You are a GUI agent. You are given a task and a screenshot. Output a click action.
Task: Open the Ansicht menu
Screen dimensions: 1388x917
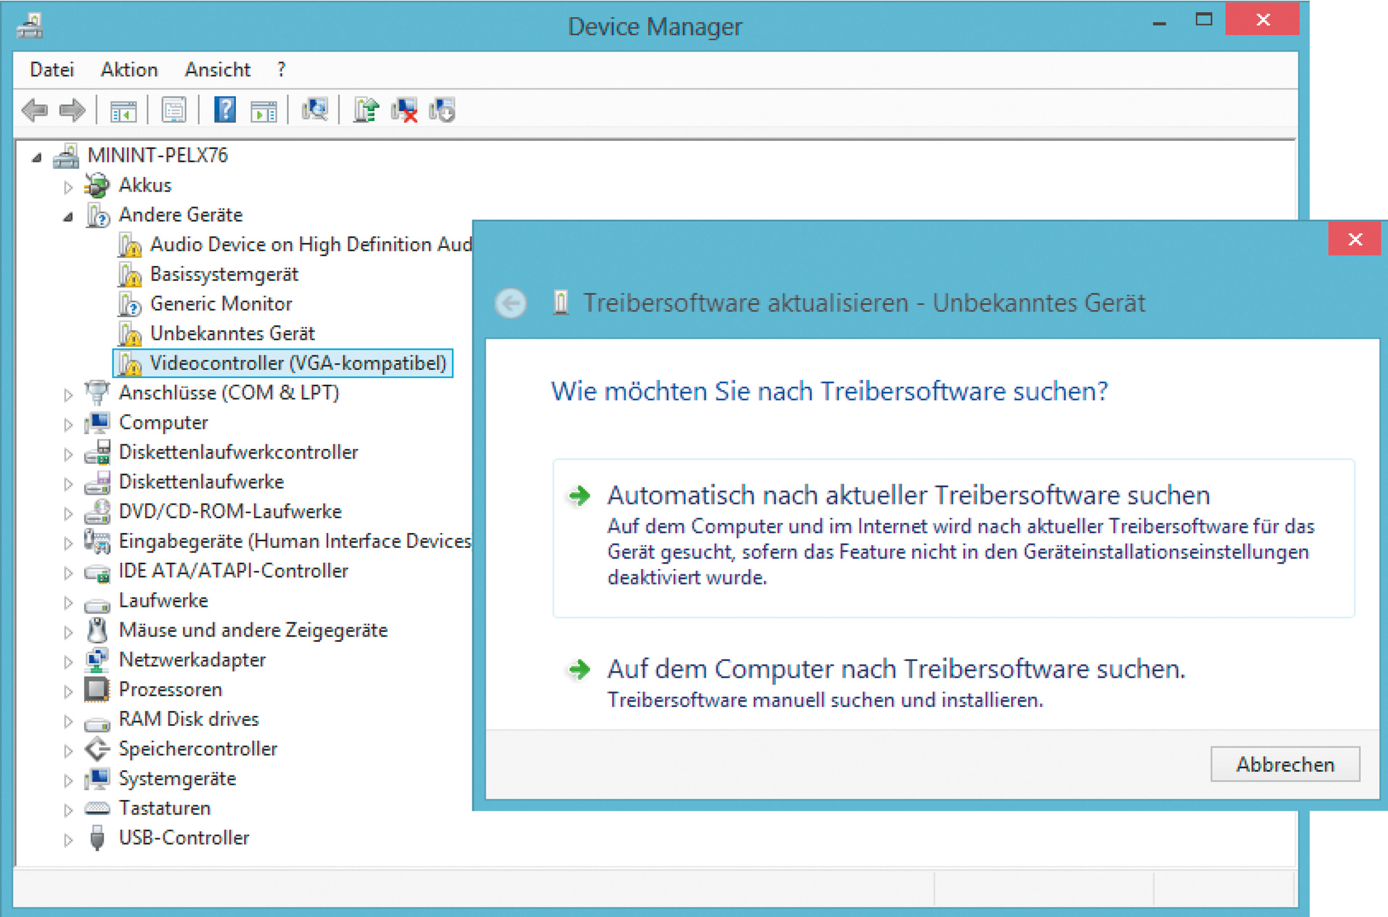click(217, 70)
